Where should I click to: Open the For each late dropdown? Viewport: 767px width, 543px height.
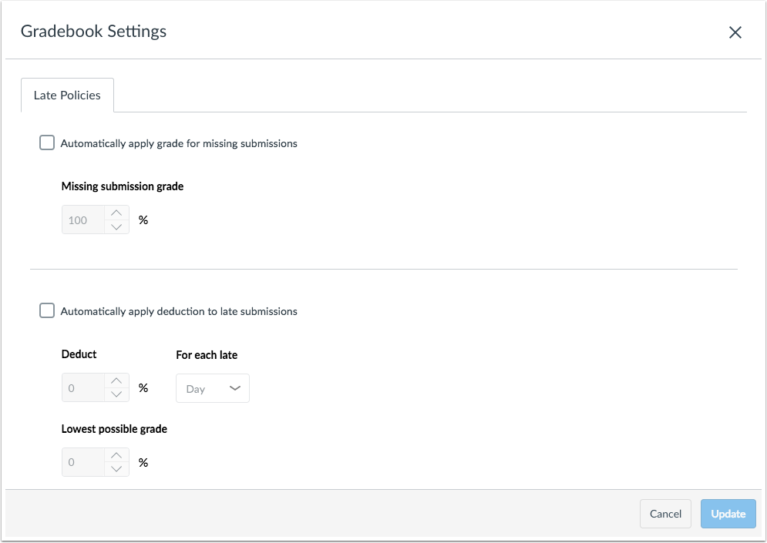(212, 388)
